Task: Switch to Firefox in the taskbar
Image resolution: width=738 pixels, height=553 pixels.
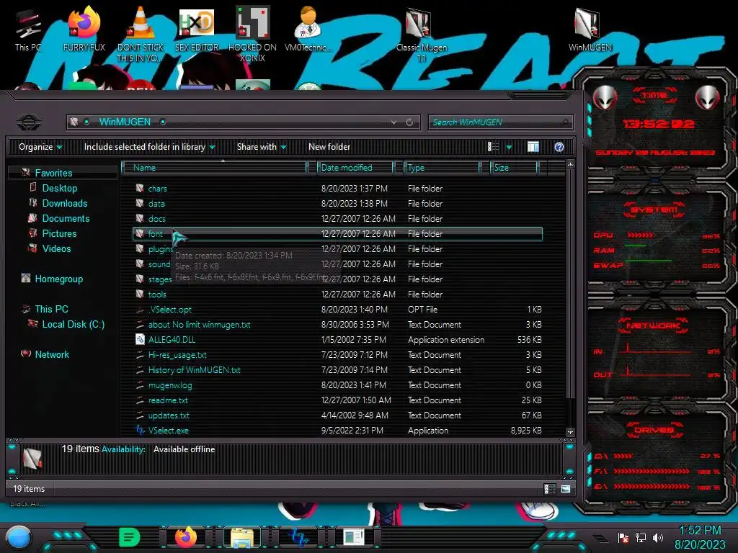Action: pos(186,537)
